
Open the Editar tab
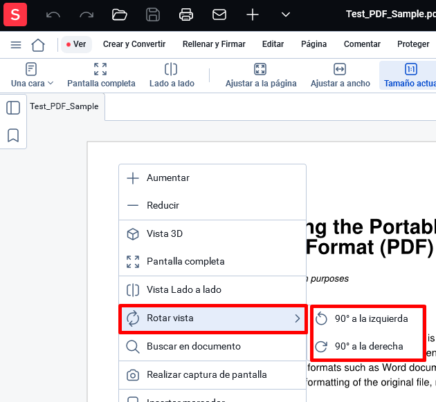(x=273, y=44)
